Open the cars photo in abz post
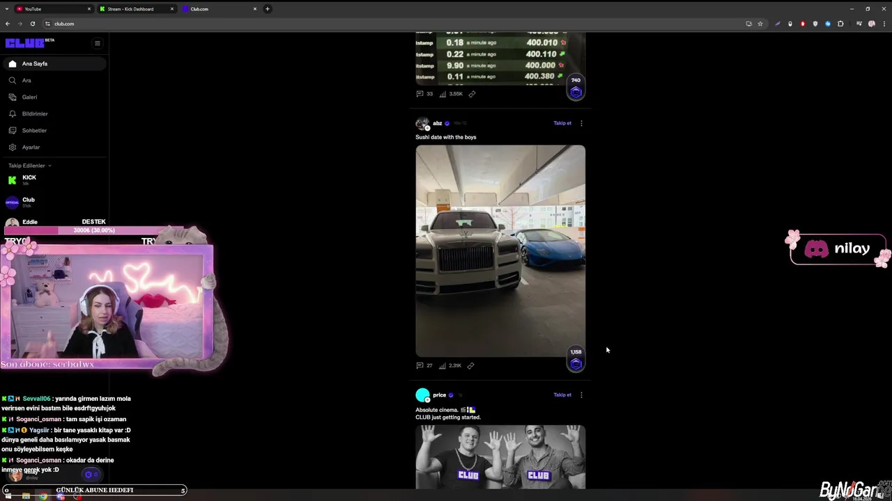Viewport: 892px width, 501px height. coord(500,250)
